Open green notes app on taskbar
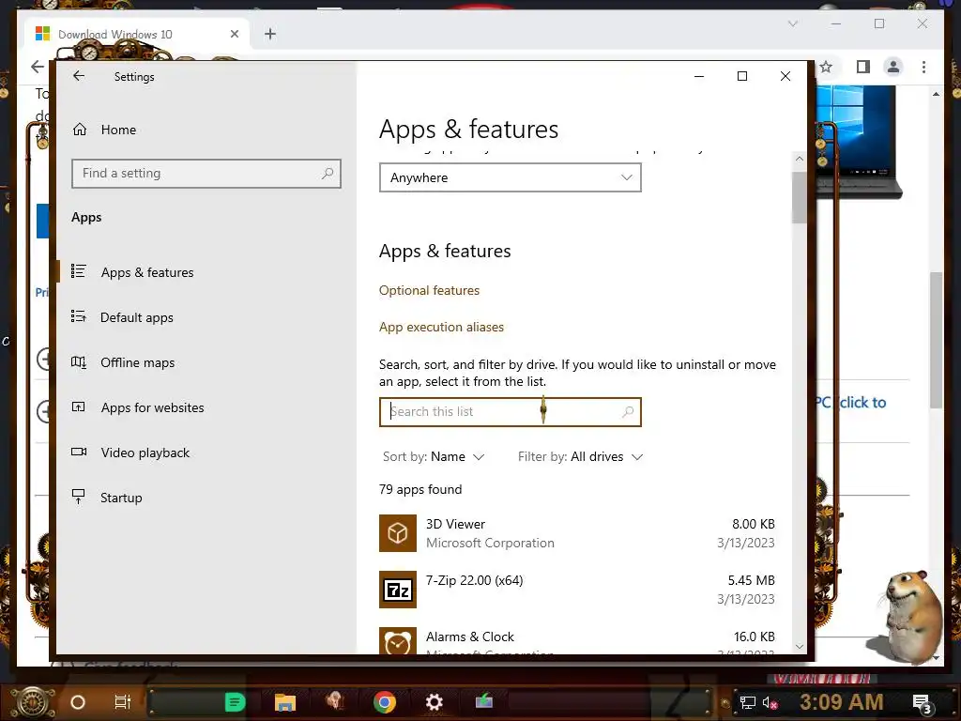961x721 pixels. click(235, 702)
